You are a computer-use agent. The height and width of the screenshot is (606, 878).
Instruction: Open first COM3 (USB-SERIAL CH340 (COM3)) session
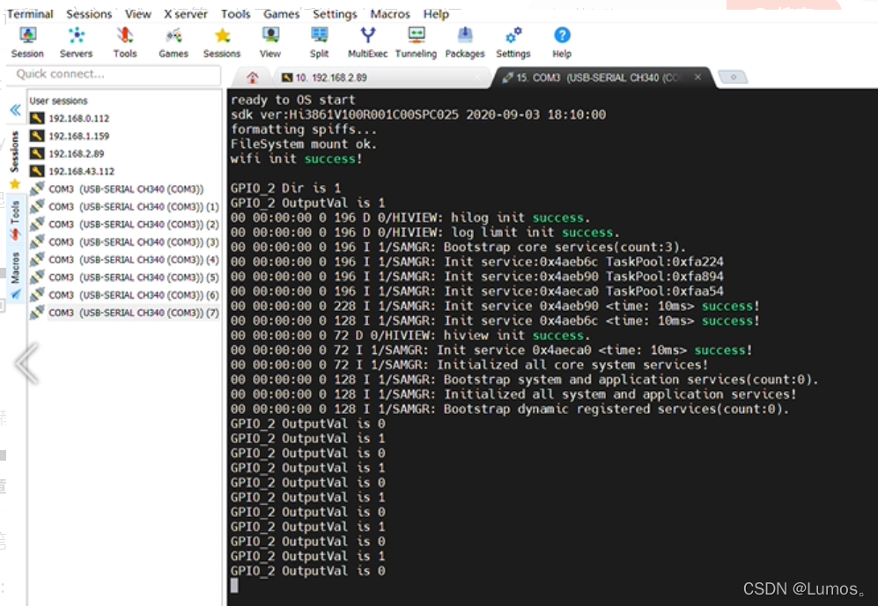coord(126,188)
